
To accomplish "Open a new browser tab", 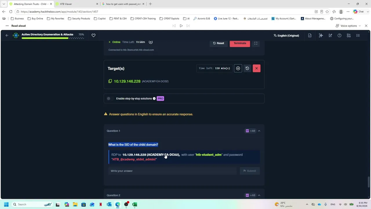I will click(x=150, y=4).
